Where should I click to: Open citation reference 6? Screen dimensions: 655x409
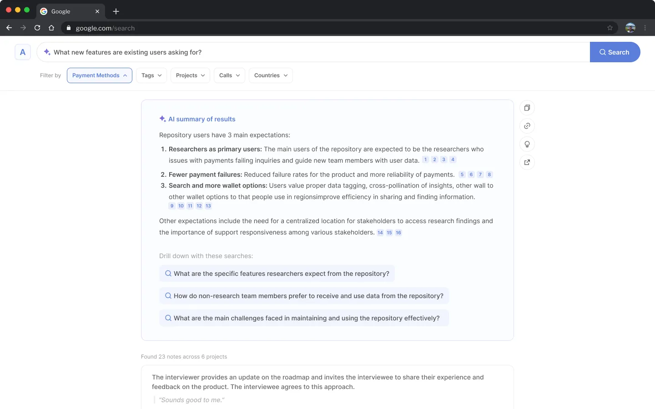471,175
